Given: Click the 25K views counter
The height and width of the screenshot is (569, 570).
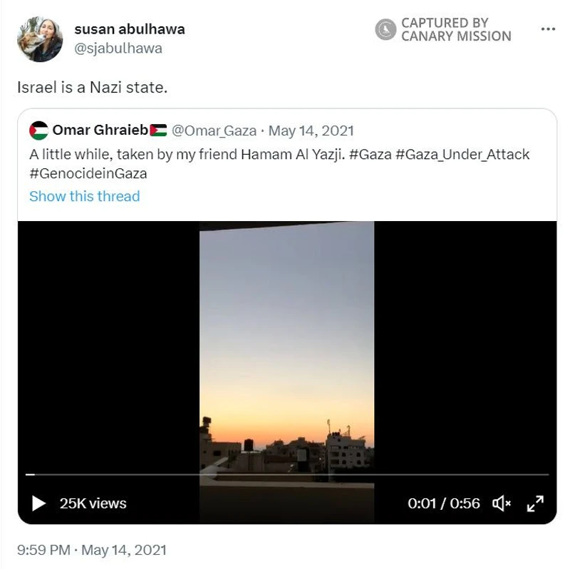Looking at the screenshot, I should [93, 503].
